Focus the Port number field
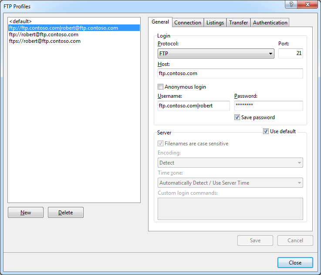The image size is (321, 275). click(x=291, y=53)
